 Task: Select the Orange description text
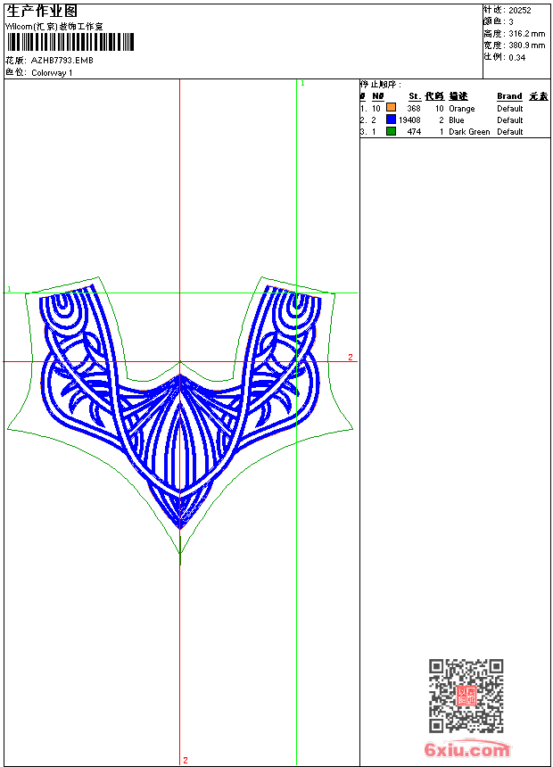[461, 109]
